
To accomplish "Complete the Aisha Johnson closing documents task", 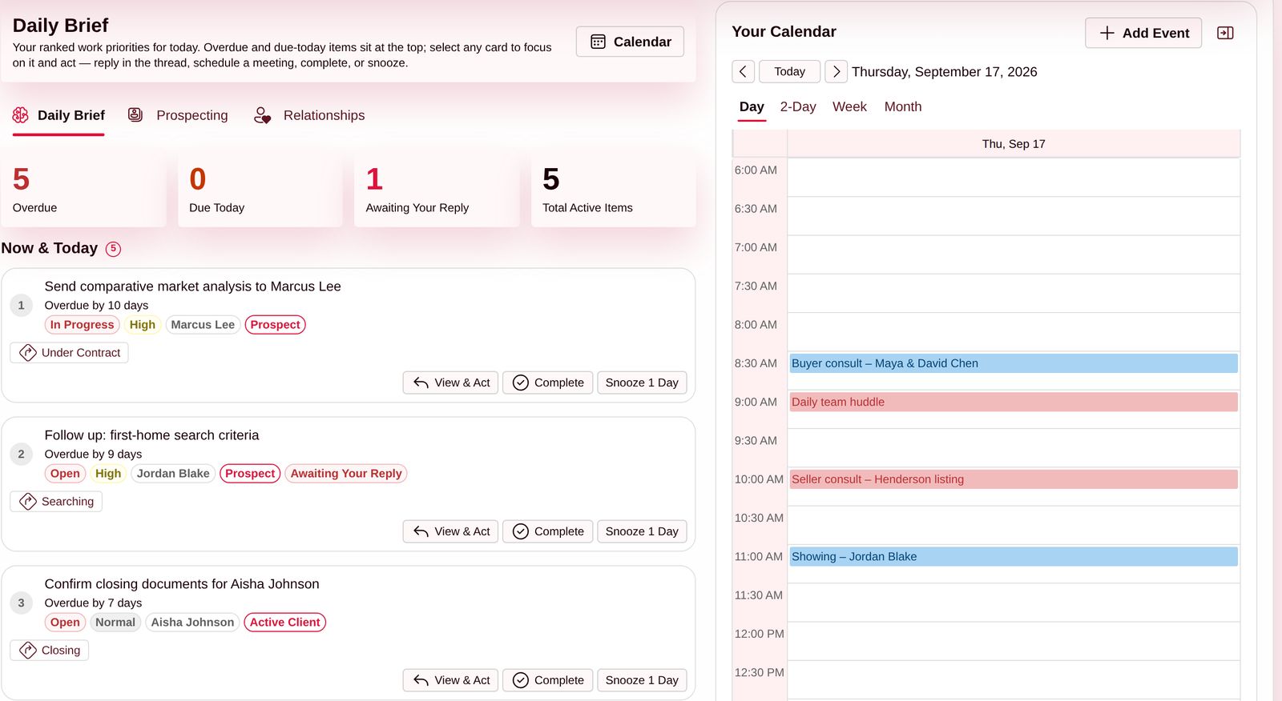I will pos(548,680).
